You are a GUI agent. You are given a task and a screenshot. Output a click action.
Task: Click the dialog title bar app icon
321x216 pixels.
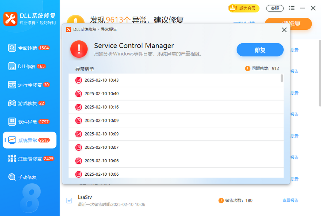tap(68, 30)
